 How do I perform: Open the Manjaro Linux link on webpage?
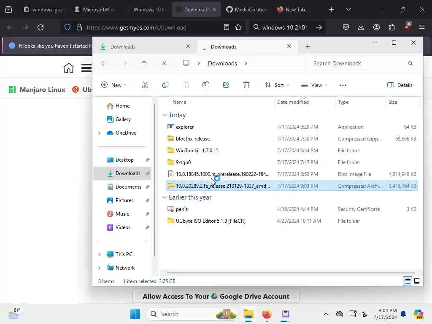(x=37, y=89)
